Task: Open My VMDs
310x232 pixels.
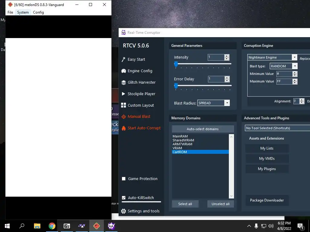Action: (267, 159)
